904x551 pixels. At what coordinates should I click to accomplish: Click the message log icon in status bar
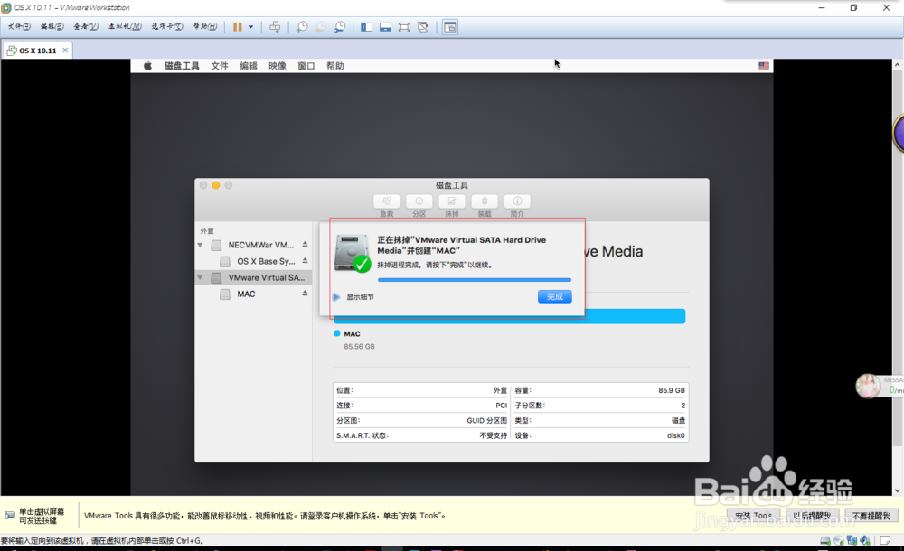885,541
